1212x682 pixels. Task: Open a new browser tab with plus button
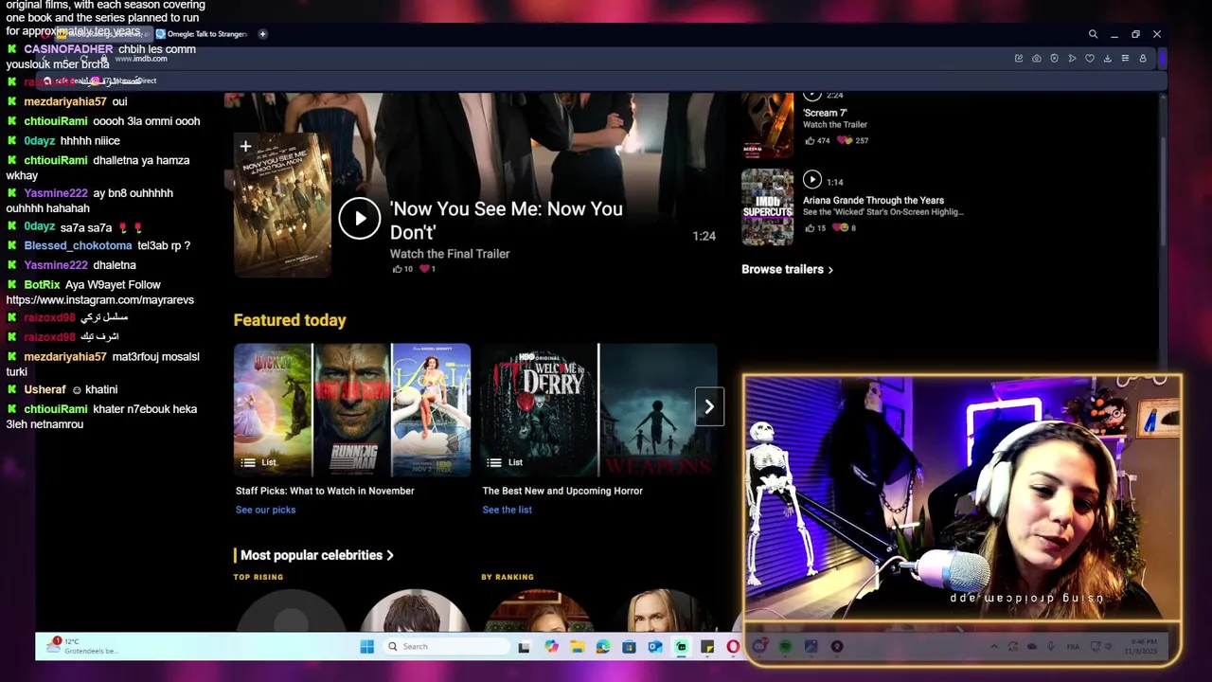click(262, 34)
